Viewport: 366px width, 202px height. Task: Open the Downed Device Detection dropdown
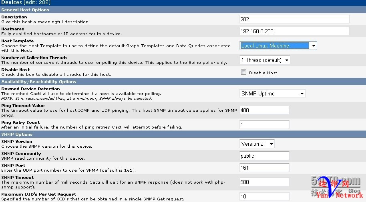(x=272, y=93)
